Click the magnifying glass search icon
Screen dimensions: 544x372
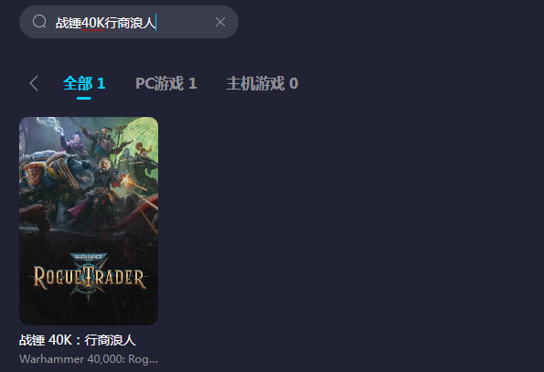(39, 22)
